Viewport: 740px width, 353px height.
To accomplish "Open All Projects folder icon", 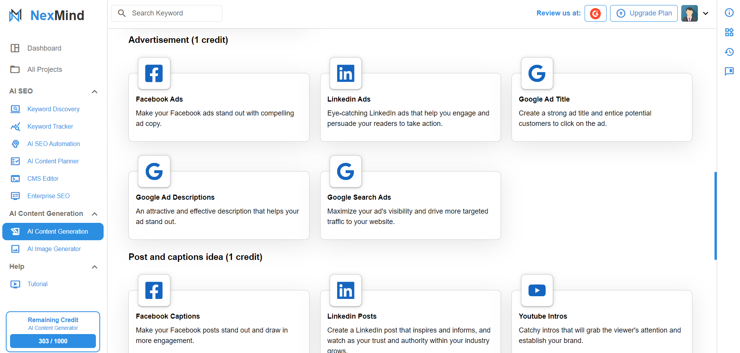I will (15, 70).
